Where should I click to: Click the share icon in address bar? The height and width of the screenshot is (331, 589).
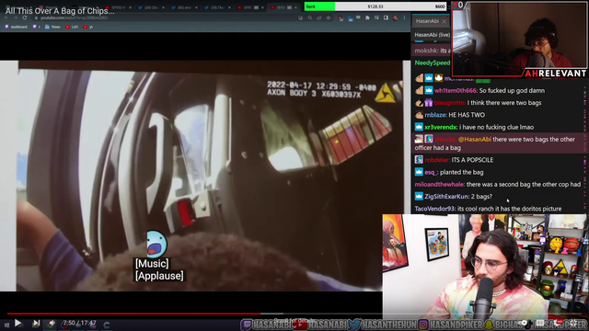pos(319,17)
